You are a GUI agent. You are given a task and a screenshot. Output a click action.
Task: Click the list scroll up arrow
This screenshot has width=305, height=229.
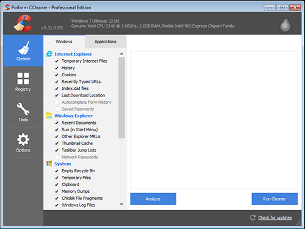coord(121,54)
